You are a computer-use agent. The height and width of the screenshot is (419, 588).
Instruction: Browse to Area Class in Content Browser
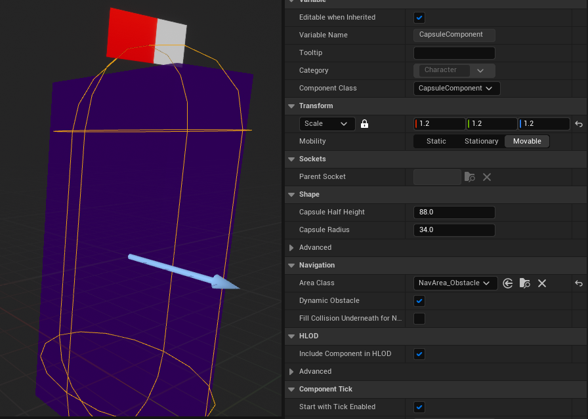pyautogui.click(x=524, y=283)
